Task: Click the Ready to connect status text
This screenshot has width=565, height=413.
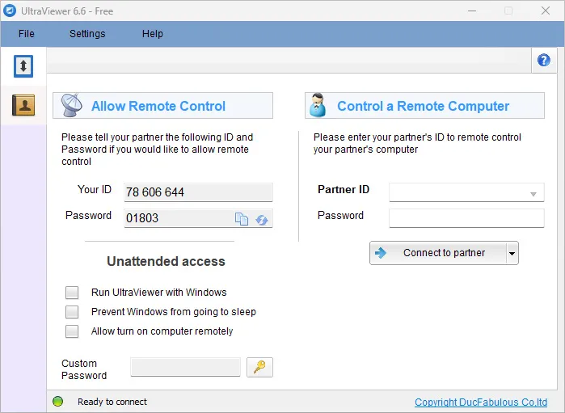Action: pyautogui.click(x=112, y=402)
